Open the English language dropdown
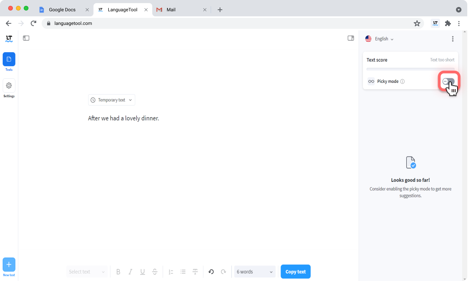The image size is (470, 281). [379, 39]
